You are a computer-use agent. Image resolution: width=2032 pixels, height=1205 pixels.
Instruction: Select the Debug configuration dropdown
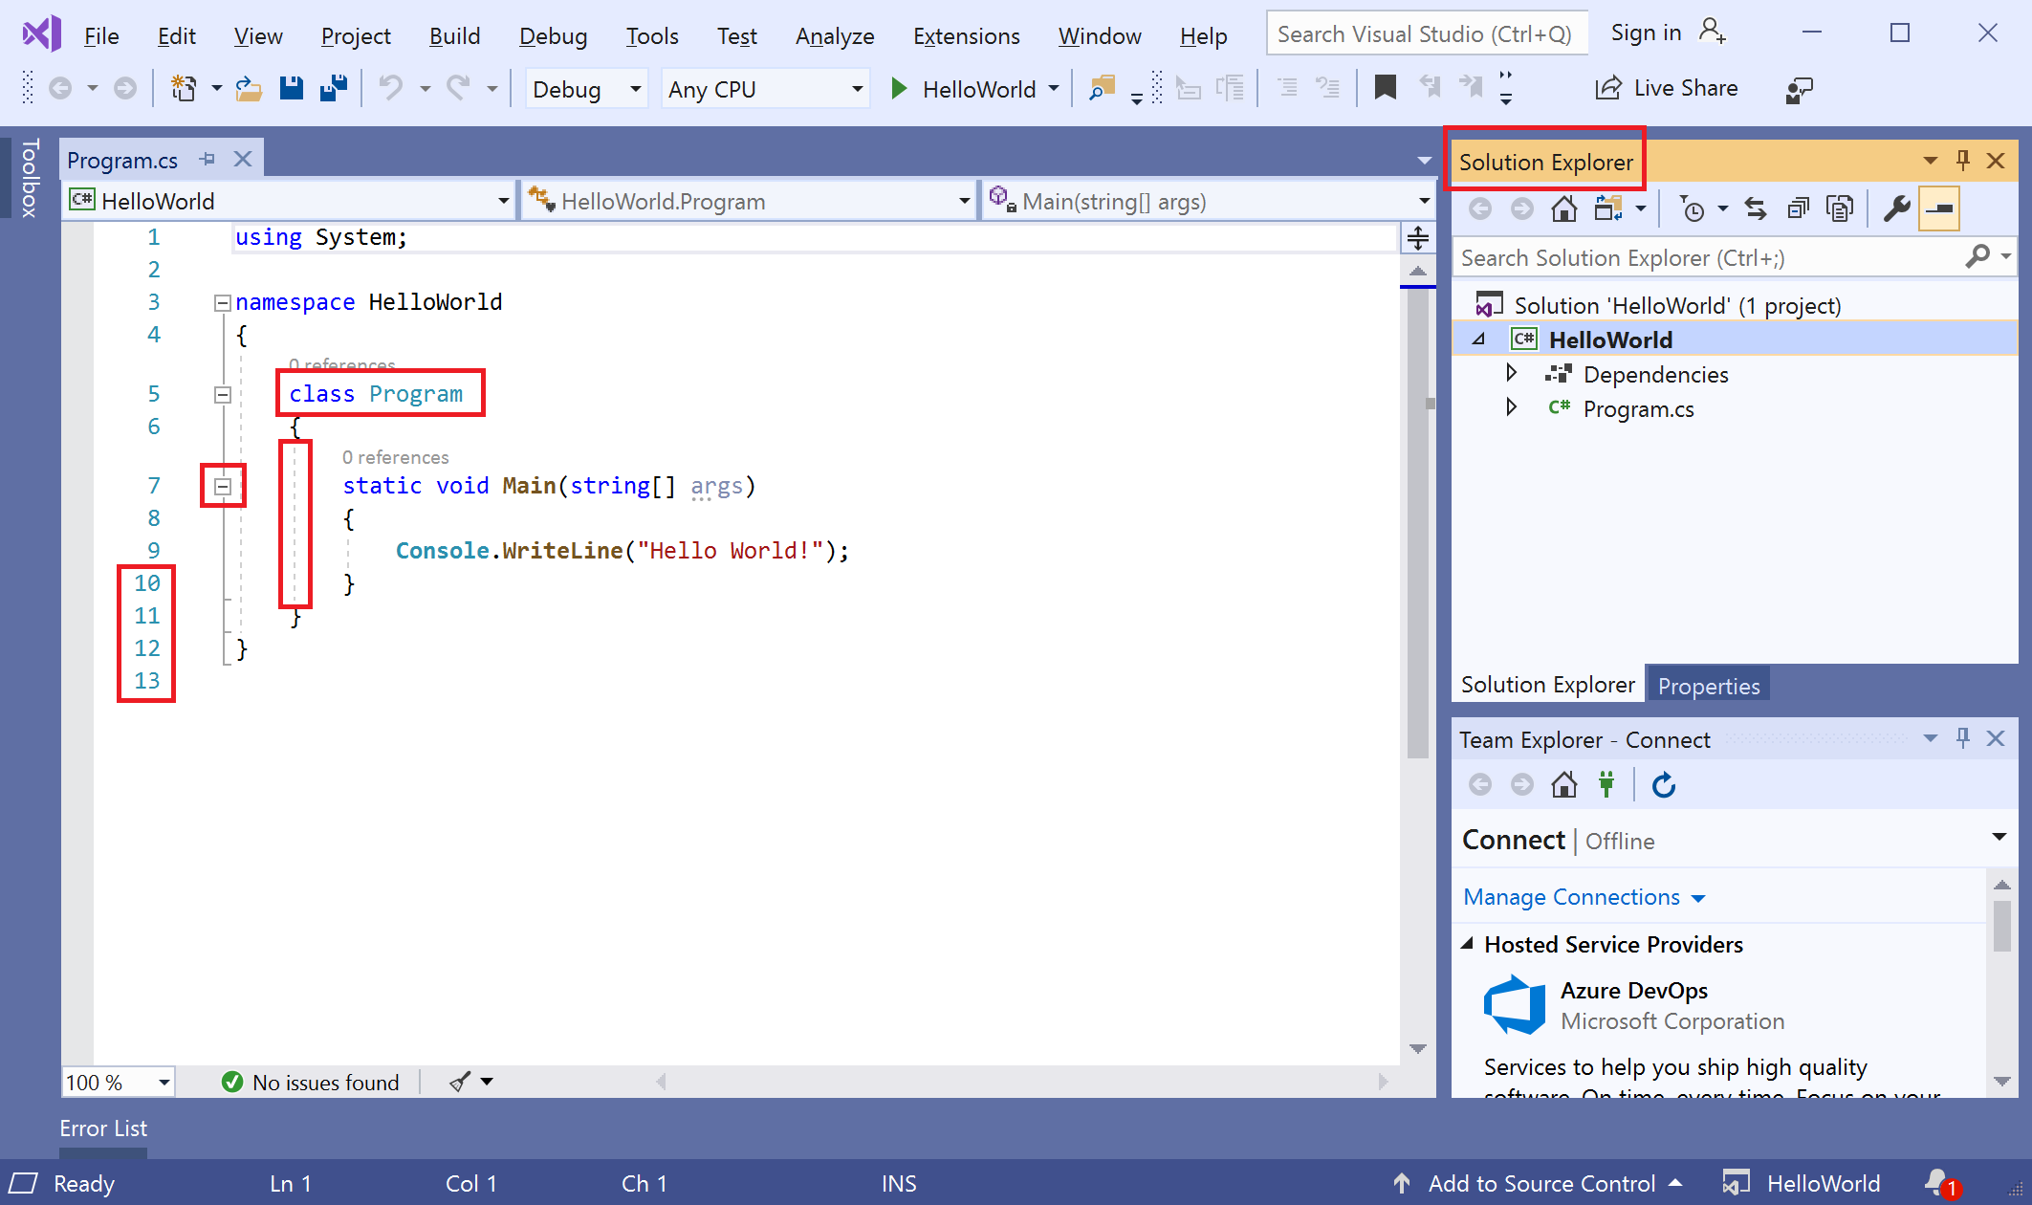580,90
